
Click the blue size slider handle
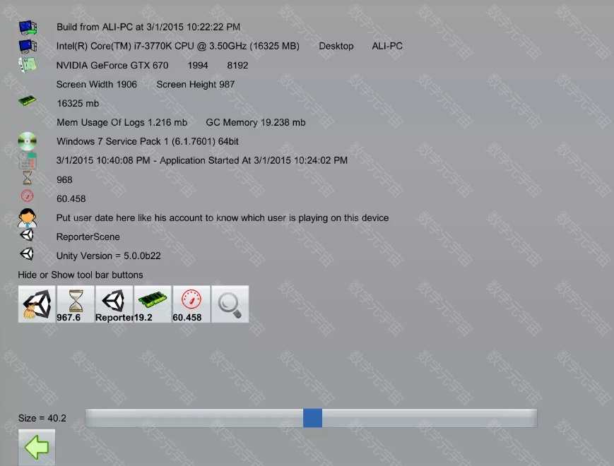pos(312,418)
